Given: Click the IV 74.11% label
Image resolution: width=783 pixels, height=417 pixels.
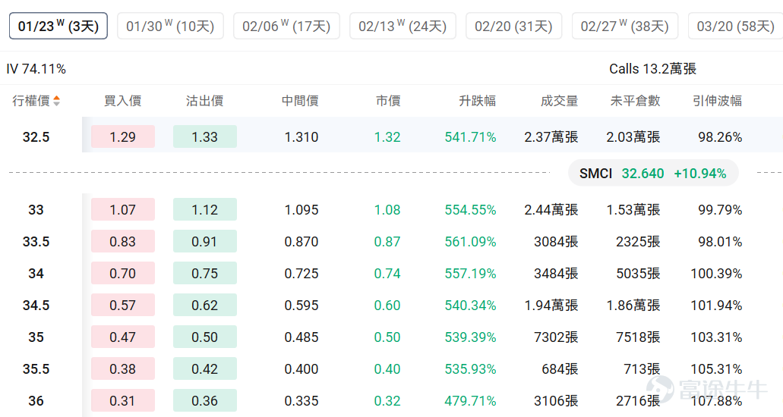Looking at the screenshot, I should [x=36, y=69].
